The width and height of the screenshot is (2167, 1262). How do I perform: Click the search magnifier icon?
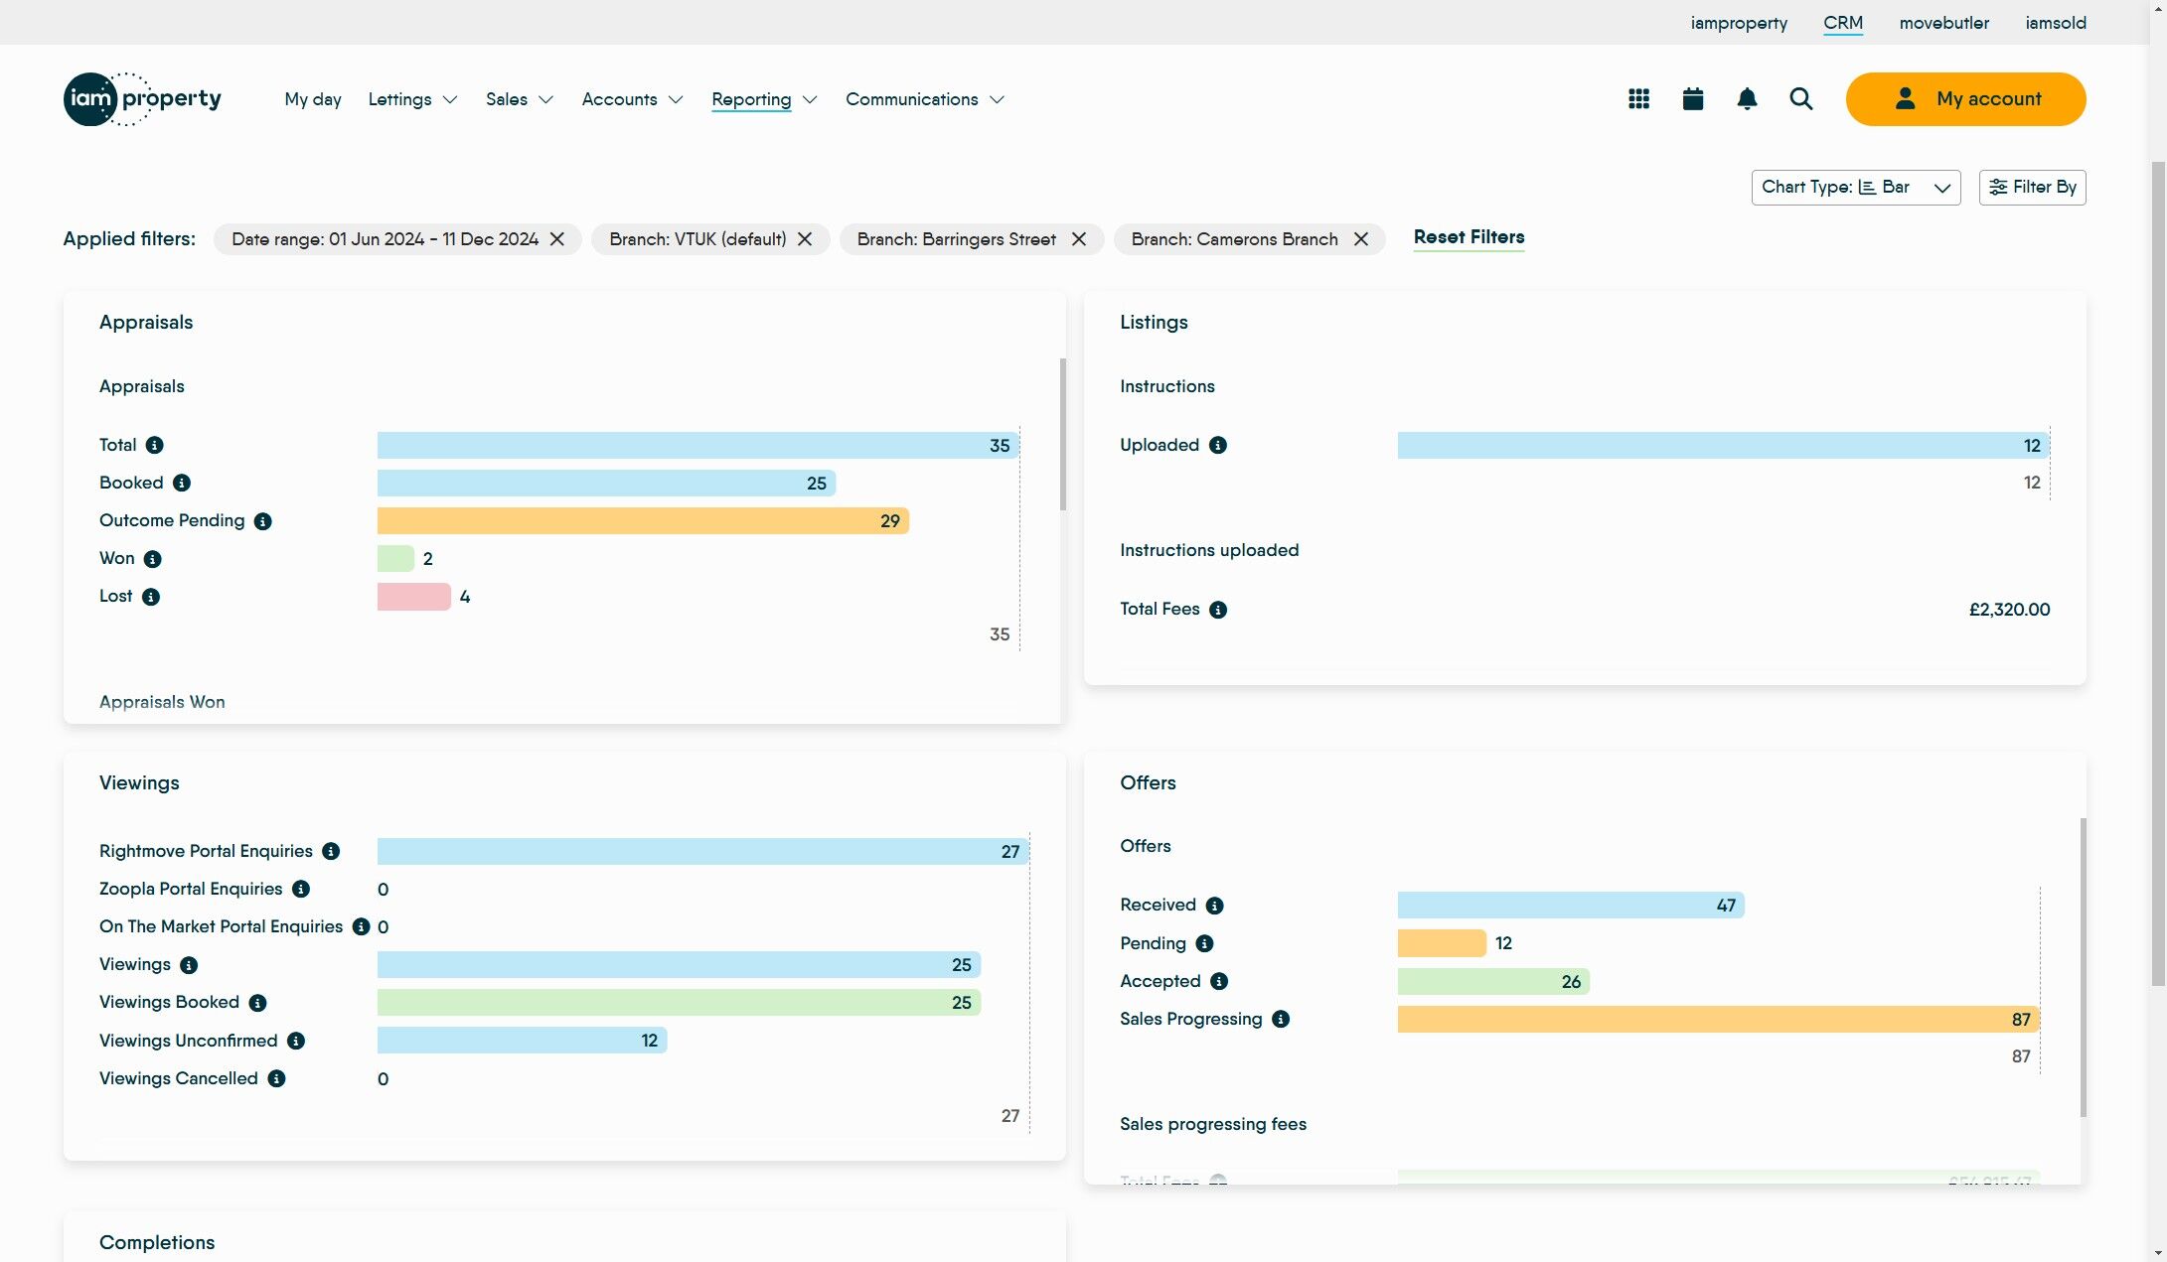[1800, 99]
